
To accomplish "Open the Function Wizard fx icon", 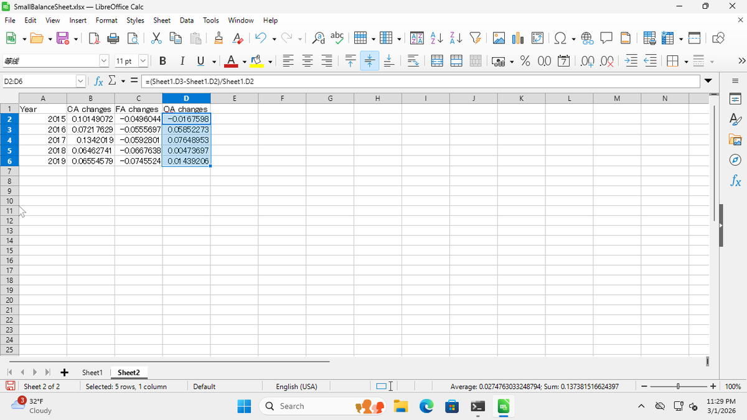I will point(98,82).
